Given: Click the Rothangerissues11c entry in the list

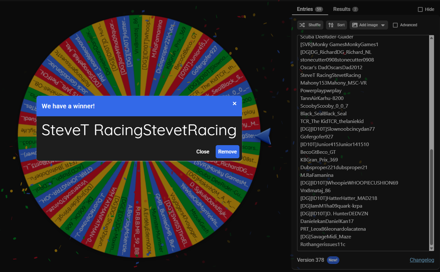Looking at the screenshot, I should (323, 244).
